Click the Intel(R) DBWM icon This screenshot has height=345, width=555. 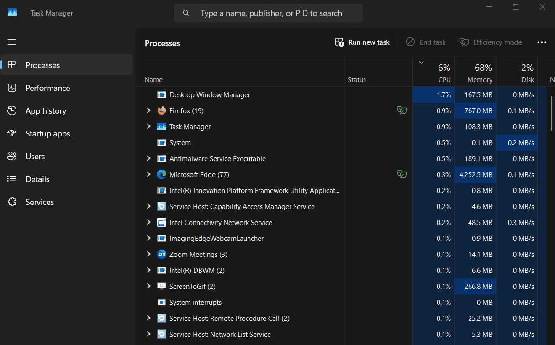point(162,270)
